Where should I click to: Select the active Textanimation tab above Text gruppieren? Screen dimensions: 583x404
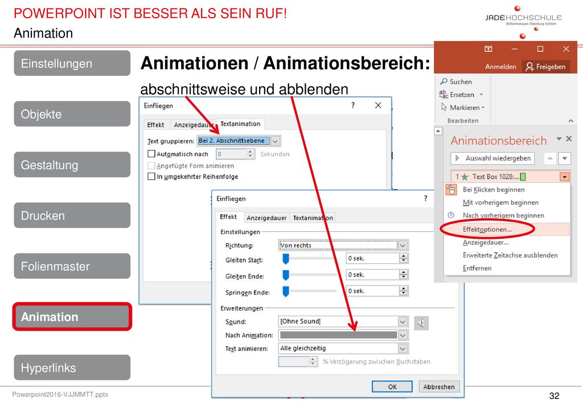point(240,124)
